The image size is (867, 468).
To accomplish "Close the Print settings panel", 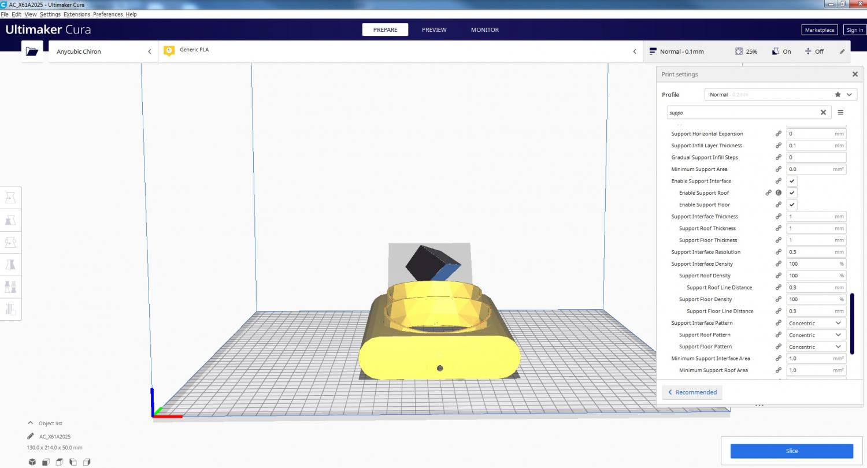I will coord(855,75).
